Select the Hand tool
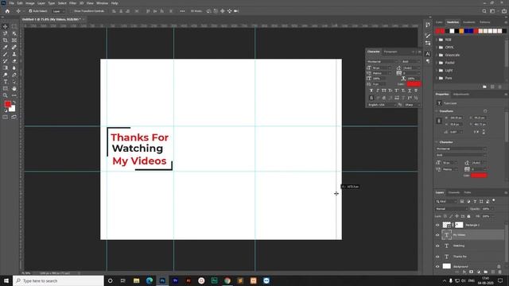The height and width of the screenshot is (286, 509). coord(14,88)
